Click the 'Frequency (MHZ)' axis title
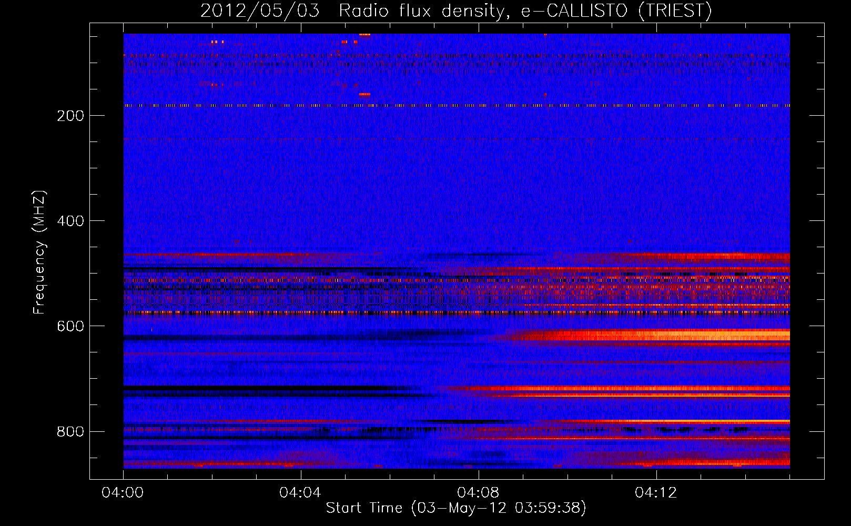The width and height of the screenshot is (851, 526). point(39,252)
